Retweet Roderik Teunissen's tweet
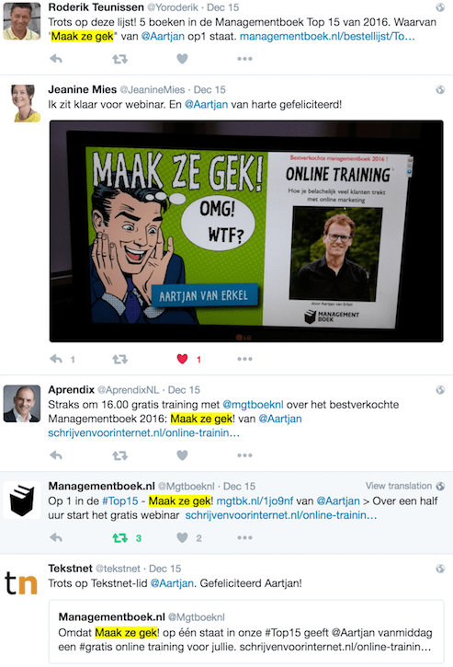The height and width of the screenshot is (667, 453). pos(119,59)
